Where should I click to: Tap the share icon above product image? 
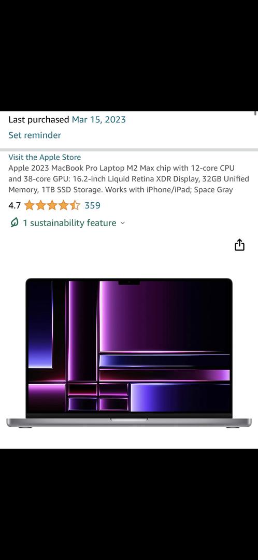(239, 245)
